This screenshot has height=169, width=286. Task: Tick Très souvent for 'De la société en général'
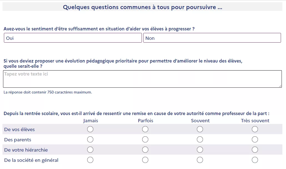255,160
